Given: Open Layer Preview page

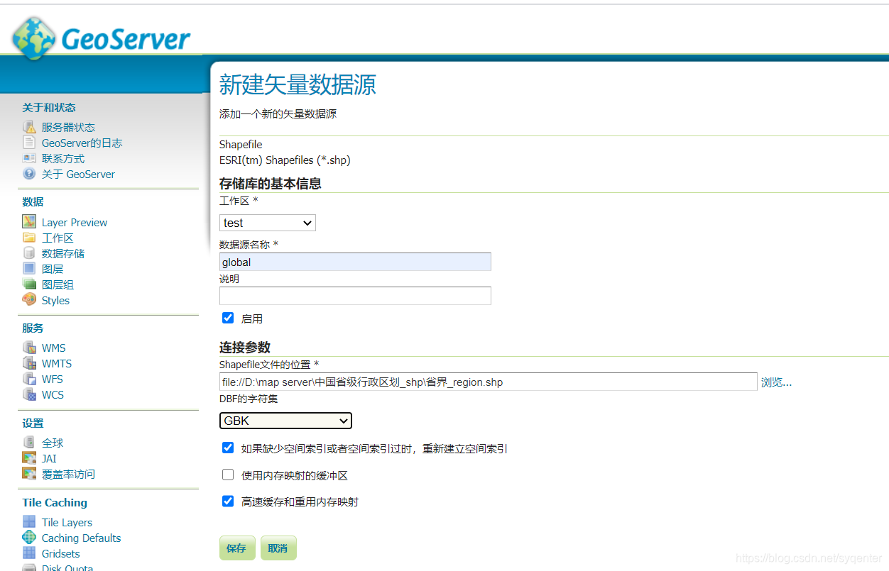Looking at the screenshot, I should pos(75,222).
